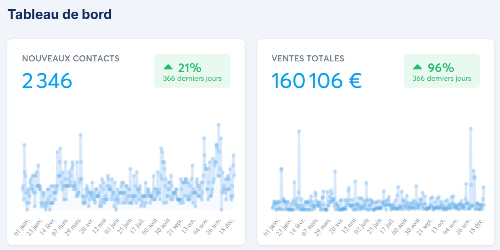
Task: Select the Nouveaux Contacts card title
Action: coord(71,59)
